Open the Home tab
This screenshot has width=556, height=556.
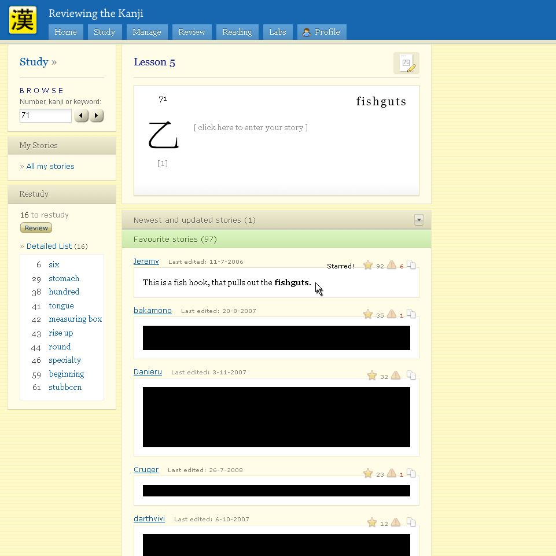[65, 32]
